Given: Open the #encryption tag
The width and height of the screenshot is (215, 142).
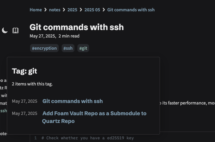Looking at the screenshot, I should [44, 48].
